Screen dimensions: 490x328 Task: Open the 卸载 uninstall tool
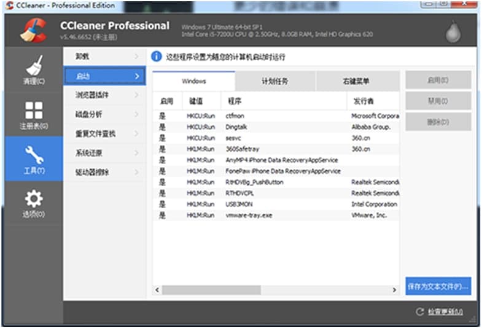(x=104, y=57)
